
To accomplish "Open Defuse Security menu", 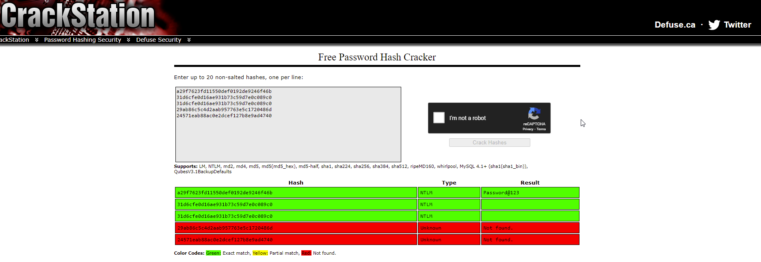I will click(158, 40).
